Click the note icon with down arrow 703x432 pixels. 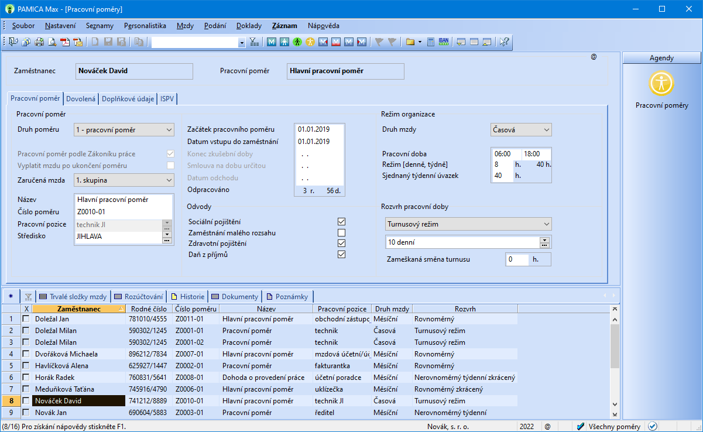[x=461, y=42]
